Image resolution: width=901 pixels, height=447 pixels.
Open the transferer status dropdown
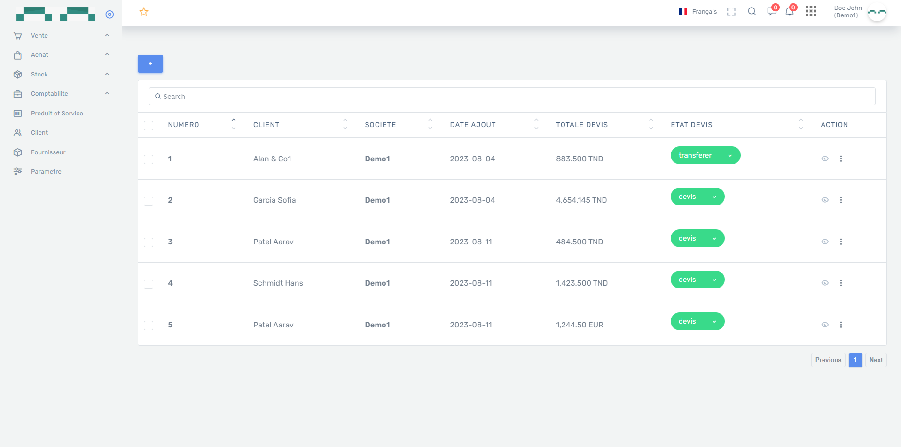pos(705,156)
